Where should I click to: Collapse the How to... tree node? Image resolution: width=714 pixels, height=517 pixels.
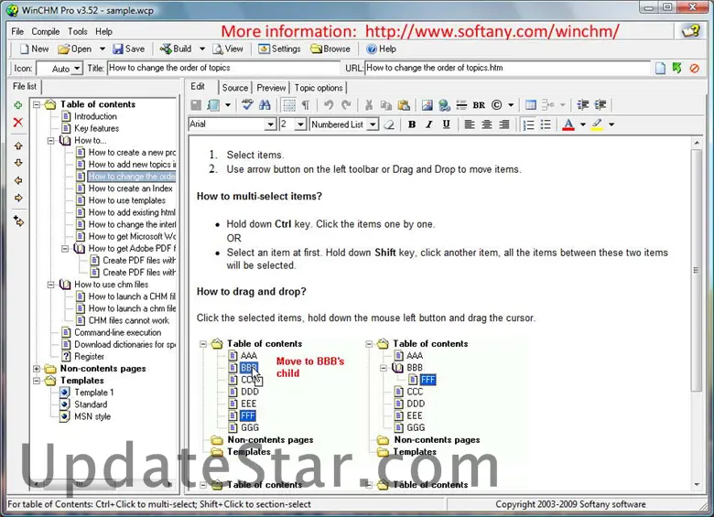(51, 141)
